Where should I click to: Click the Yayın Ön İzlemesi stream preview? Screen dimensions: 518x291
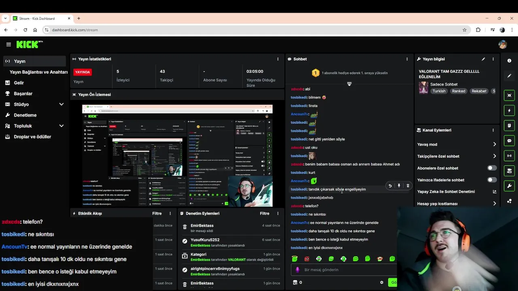click(x=177, y=156)
